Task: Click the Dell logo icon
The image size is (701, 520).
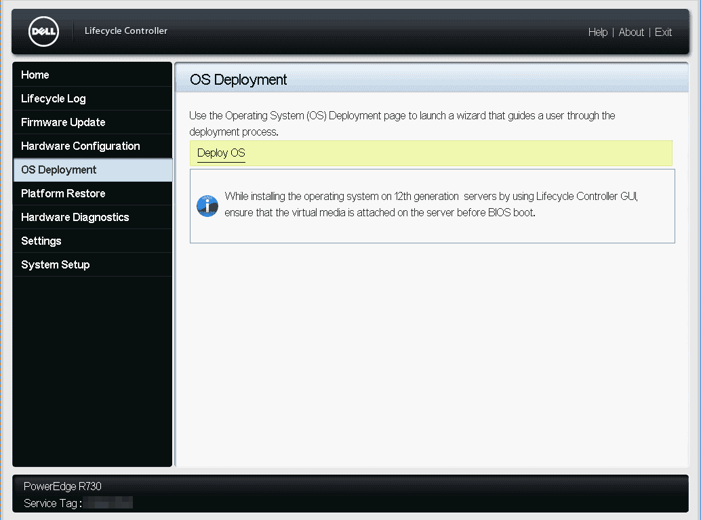Action: click(x=43, y=31)
